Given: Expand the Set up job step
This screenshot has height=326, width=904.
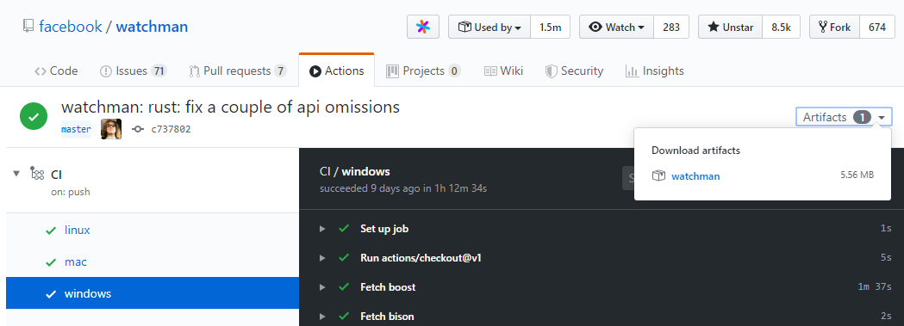Looking at the screenshot, I should (x=322, y=229).
